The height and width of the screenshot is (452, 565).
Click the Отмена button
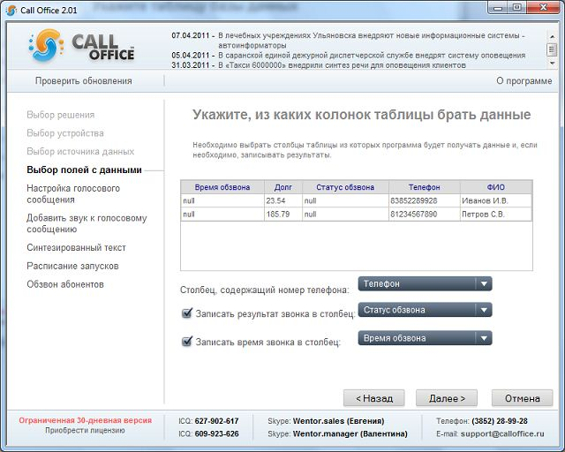pyautogui.click(x=522, y=398)
